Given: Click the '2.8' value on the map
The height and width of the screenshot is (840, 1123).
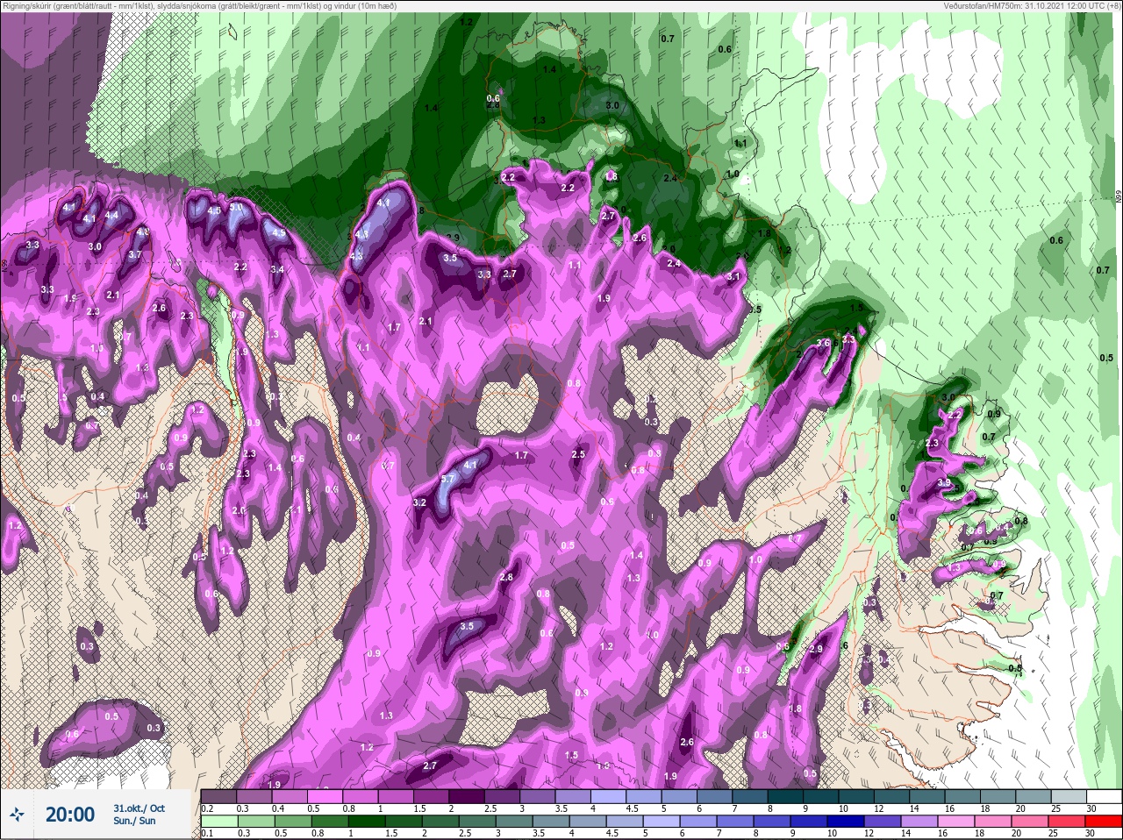Looking at the screenshot, I should pos(506,577).
